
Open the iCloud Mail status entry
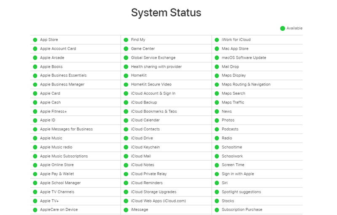point(141,156)
